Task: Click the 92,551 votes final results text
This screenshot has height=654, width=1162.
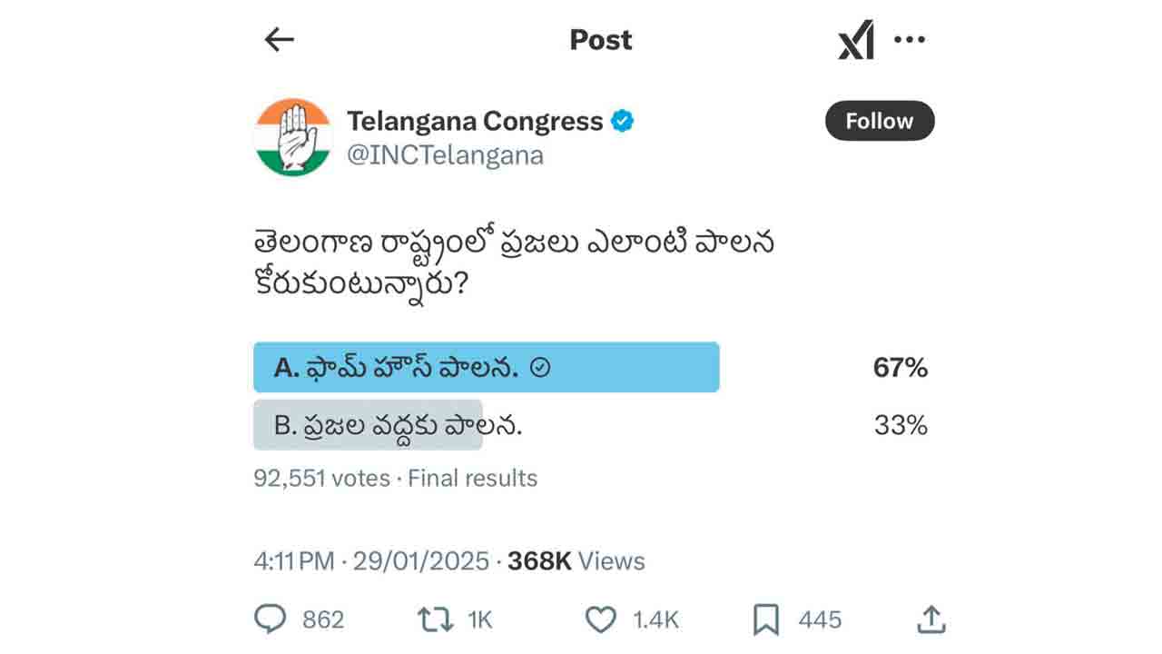Action: [x=395, y=478]
